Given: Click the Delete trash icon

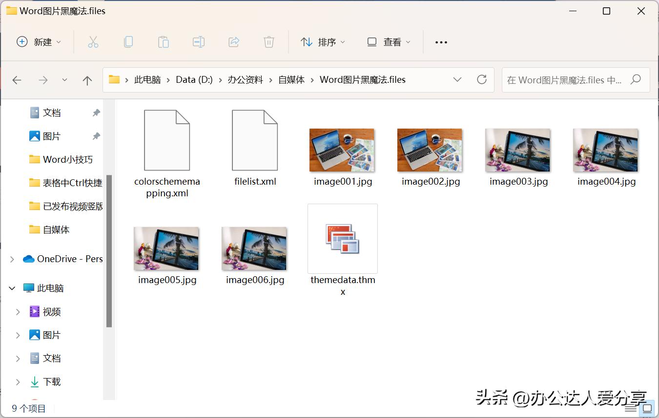Looking at the screenshot, I should 268,42.
